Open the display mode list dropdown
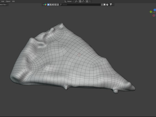This screenshot has height=117, width=156. click(107, 5)
